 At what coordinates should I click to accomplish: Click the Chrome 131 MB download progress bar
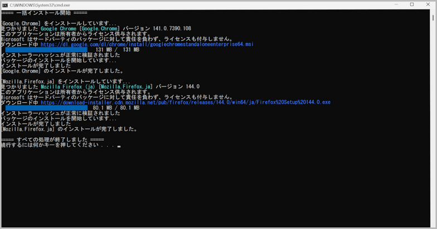46,49
